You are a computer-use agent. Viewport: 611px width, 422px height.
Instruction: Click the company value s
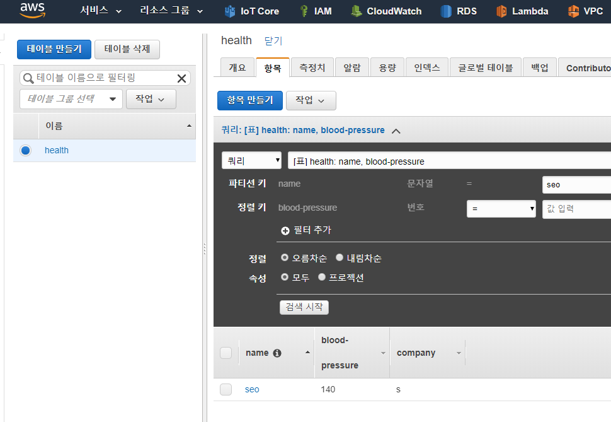[398, 390]
